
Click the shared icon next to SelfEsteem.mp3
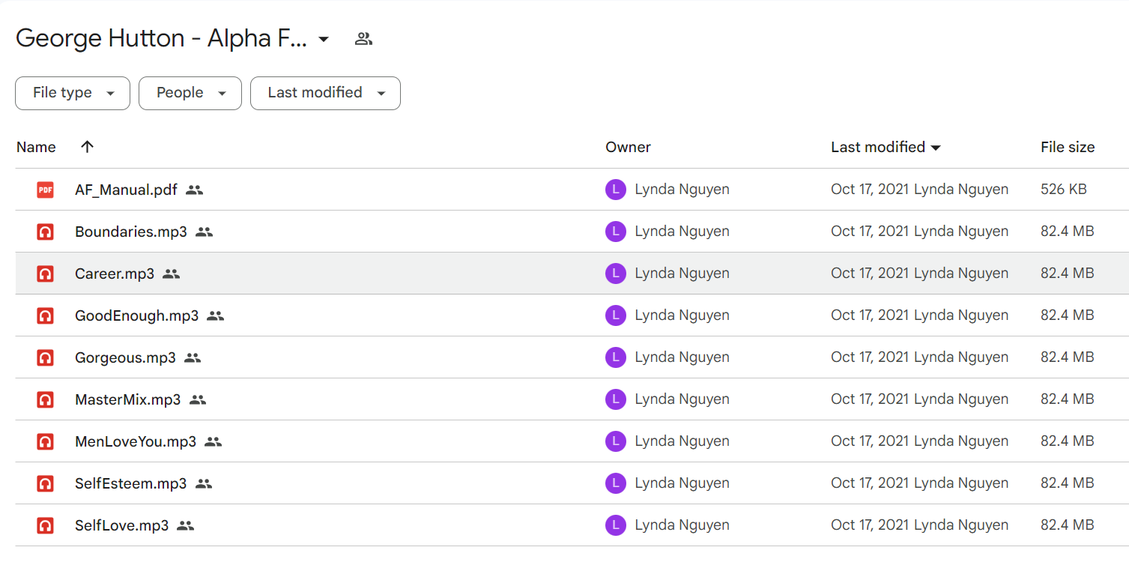tap(203, 484)
